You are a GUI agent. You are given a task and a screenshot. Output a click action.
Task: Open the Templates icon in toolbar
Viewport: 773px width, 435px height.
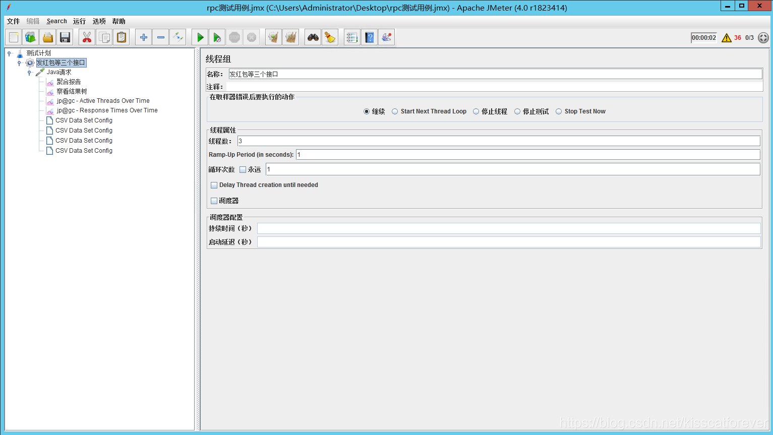point(31,37)
